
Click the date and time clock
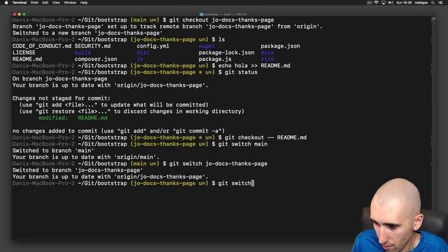(x=404, y=3)
